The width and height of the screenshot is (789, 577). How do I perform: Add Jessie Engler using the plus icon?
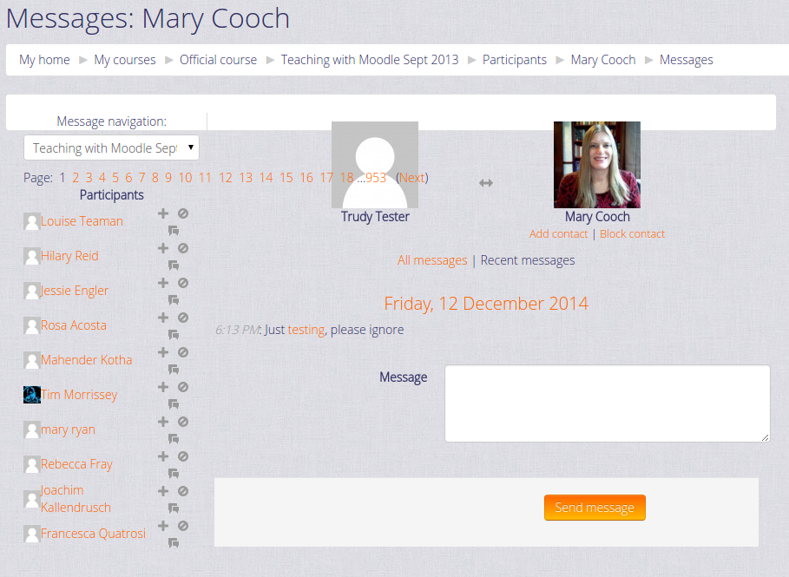point(163,283)
